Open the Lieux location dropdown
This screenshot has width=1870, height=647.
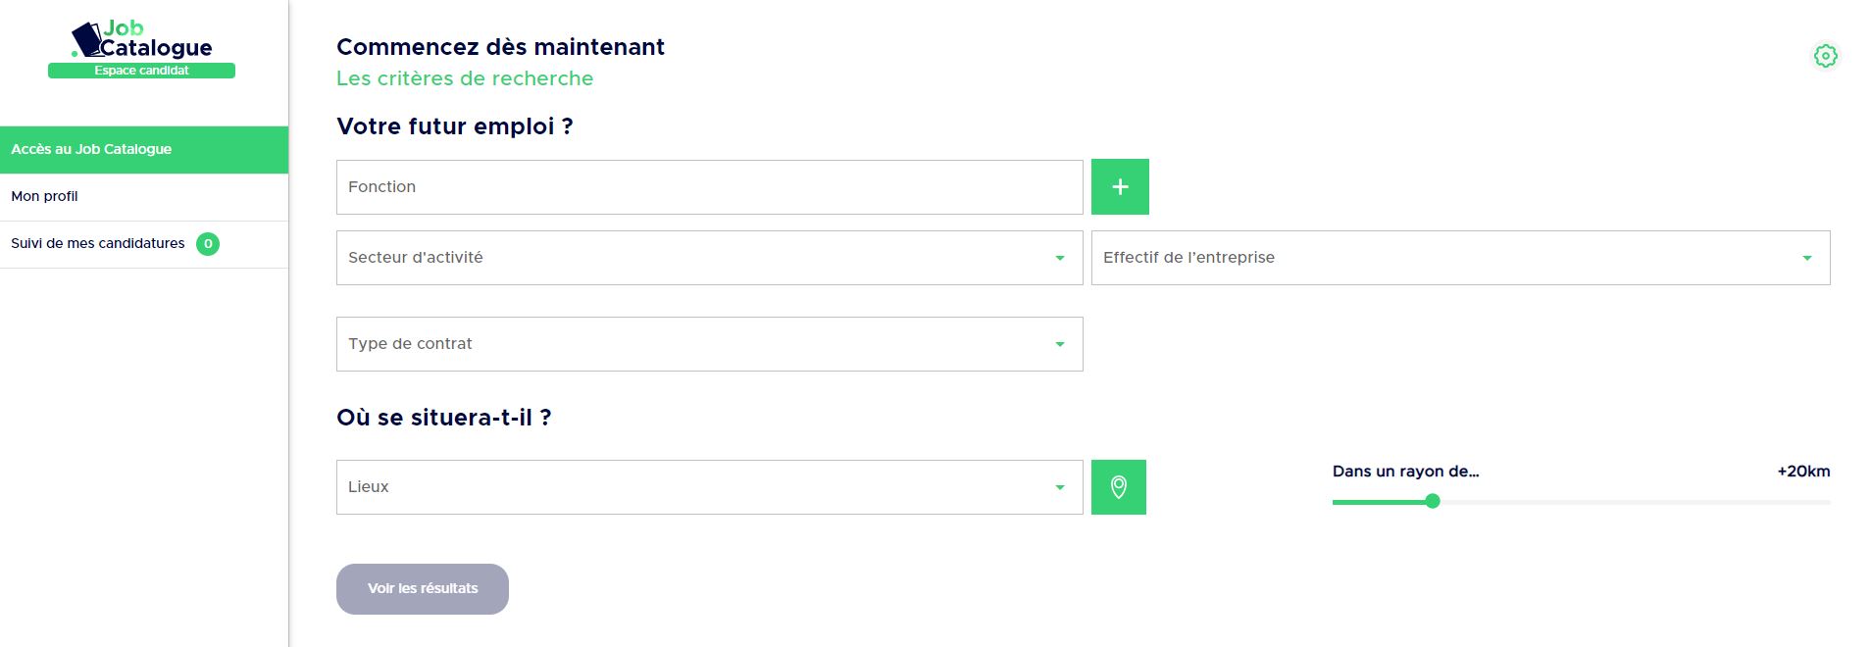[x=709, y=486]
